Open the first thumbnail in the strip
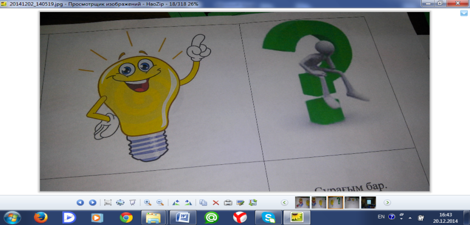 tap(302, 203)
